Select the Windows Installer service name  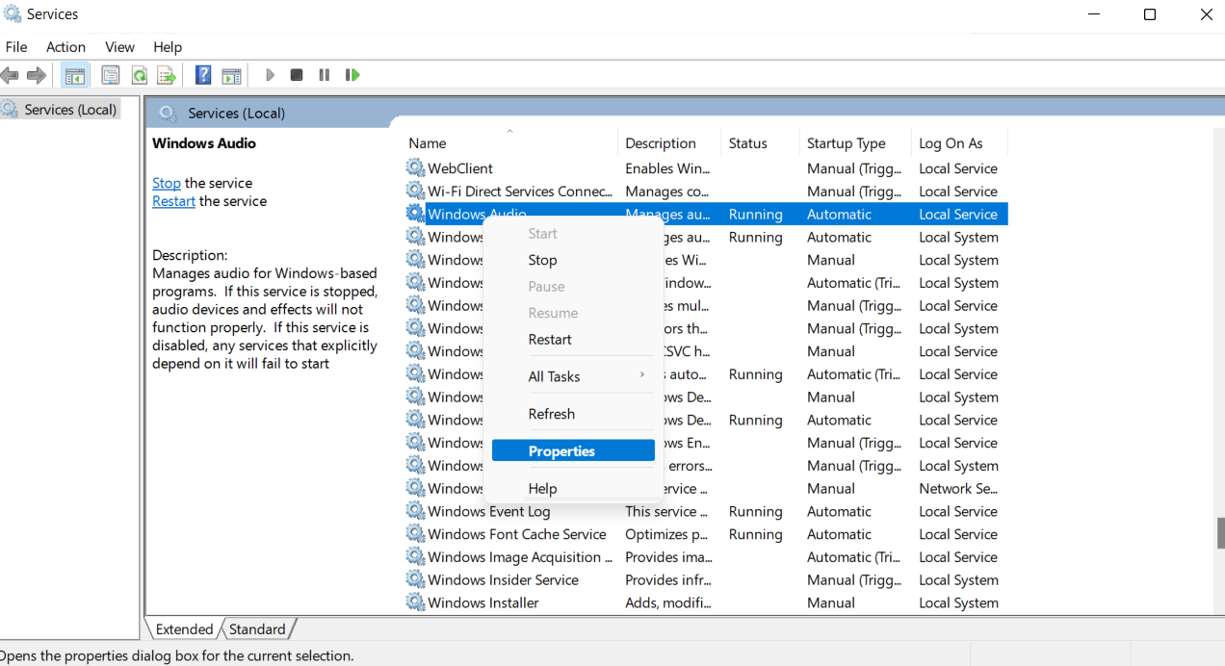click(x=483, y=602)
